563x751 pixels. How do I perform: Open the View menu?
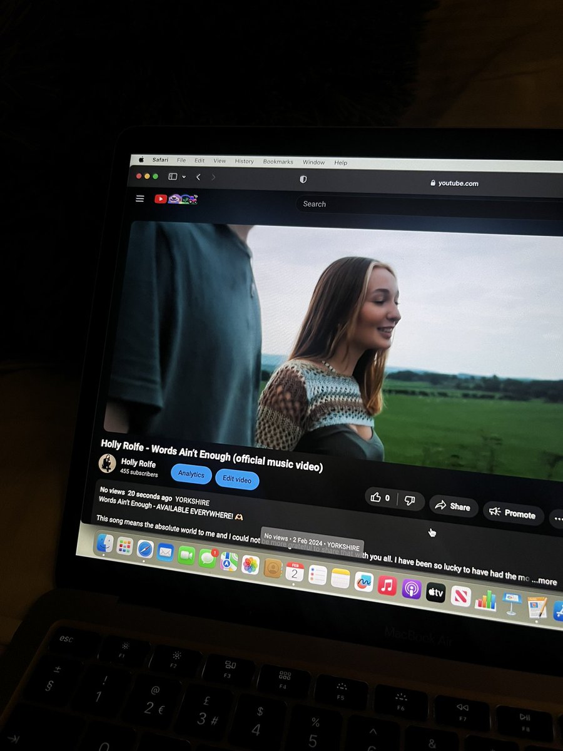point(220,161)
